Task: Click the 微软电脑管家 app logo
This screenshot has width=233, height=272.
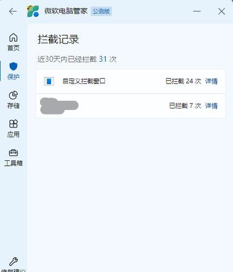Action: tap(33, 11)
